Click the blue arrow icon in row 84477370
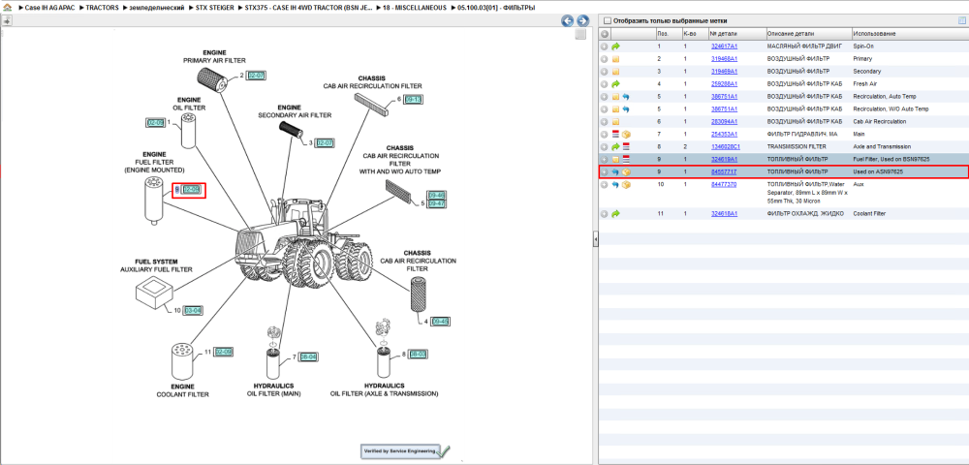 (615, 185)
